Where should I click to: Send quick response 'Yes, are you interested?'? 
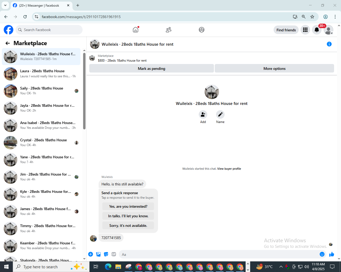click(x=128, y=206)
